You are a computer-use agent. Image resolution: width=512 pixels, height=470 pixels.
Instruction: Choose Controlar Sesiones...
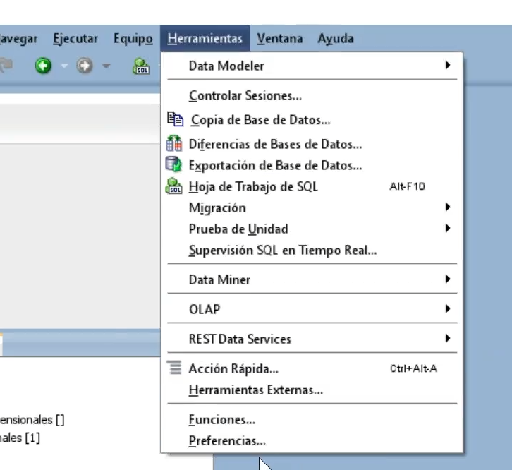point(312,96)
